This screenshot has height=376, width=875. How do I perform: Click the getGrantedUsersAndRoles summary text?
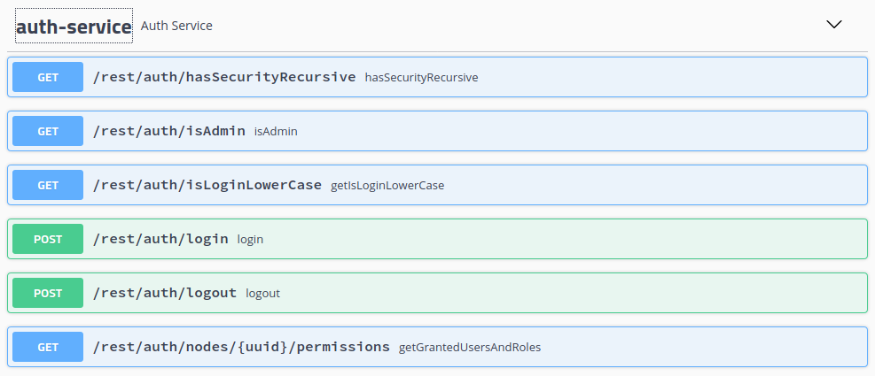click(470, 348)
